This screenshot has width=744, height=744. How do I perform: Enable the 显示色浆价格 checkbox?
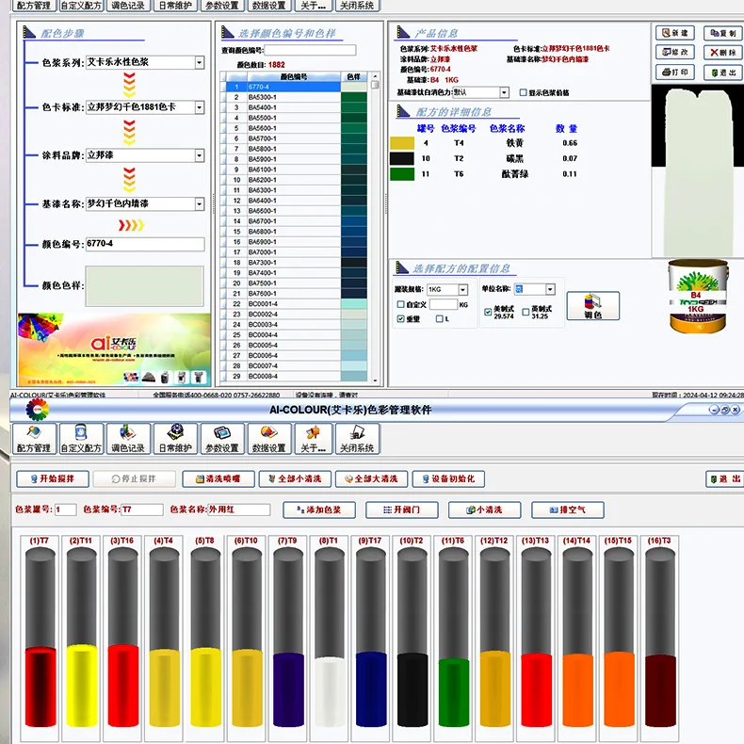pos(523,92)
